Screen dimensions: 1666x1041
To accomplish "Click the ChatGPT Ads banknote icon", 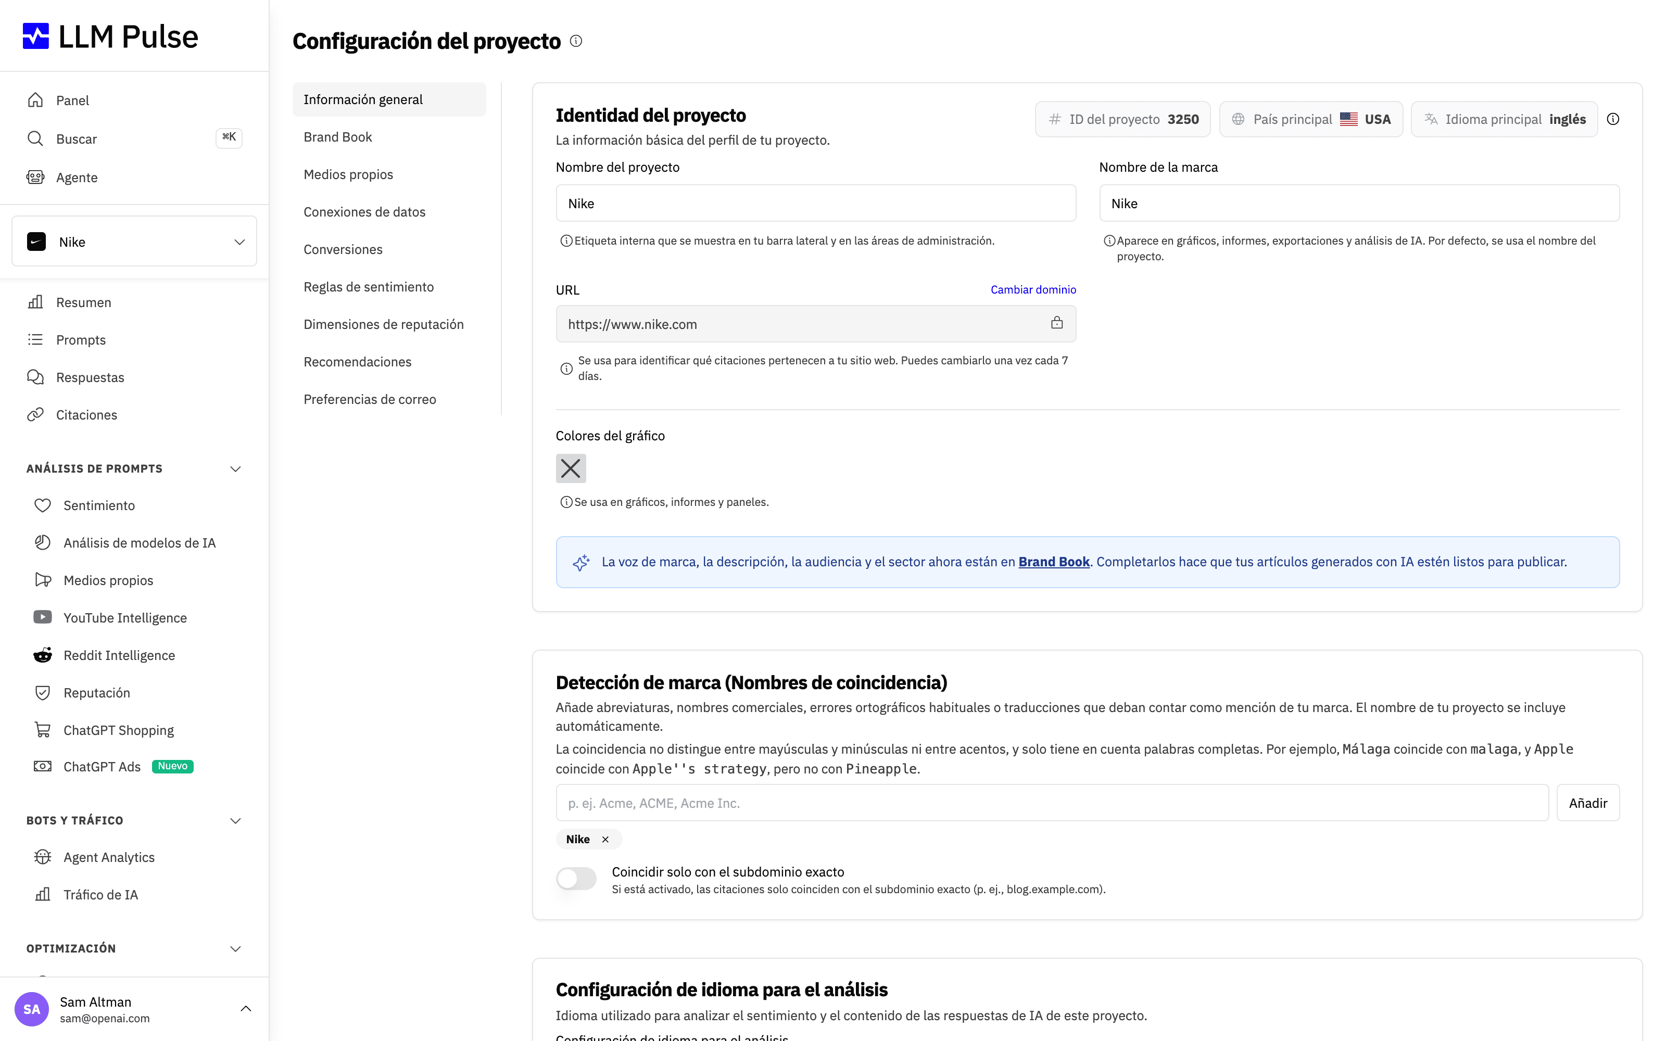I will coord(43,766).
